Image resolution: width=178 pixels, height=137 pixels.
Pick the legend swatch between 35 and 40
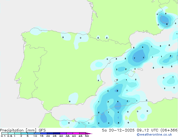(70, 133)
